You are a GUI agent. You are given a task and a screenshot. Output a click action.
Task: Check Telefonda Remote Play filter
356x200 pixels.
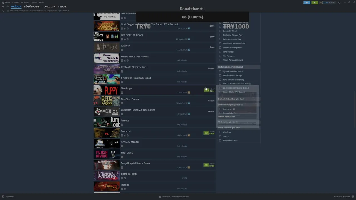pyautogui.click(x=220, y=35)
